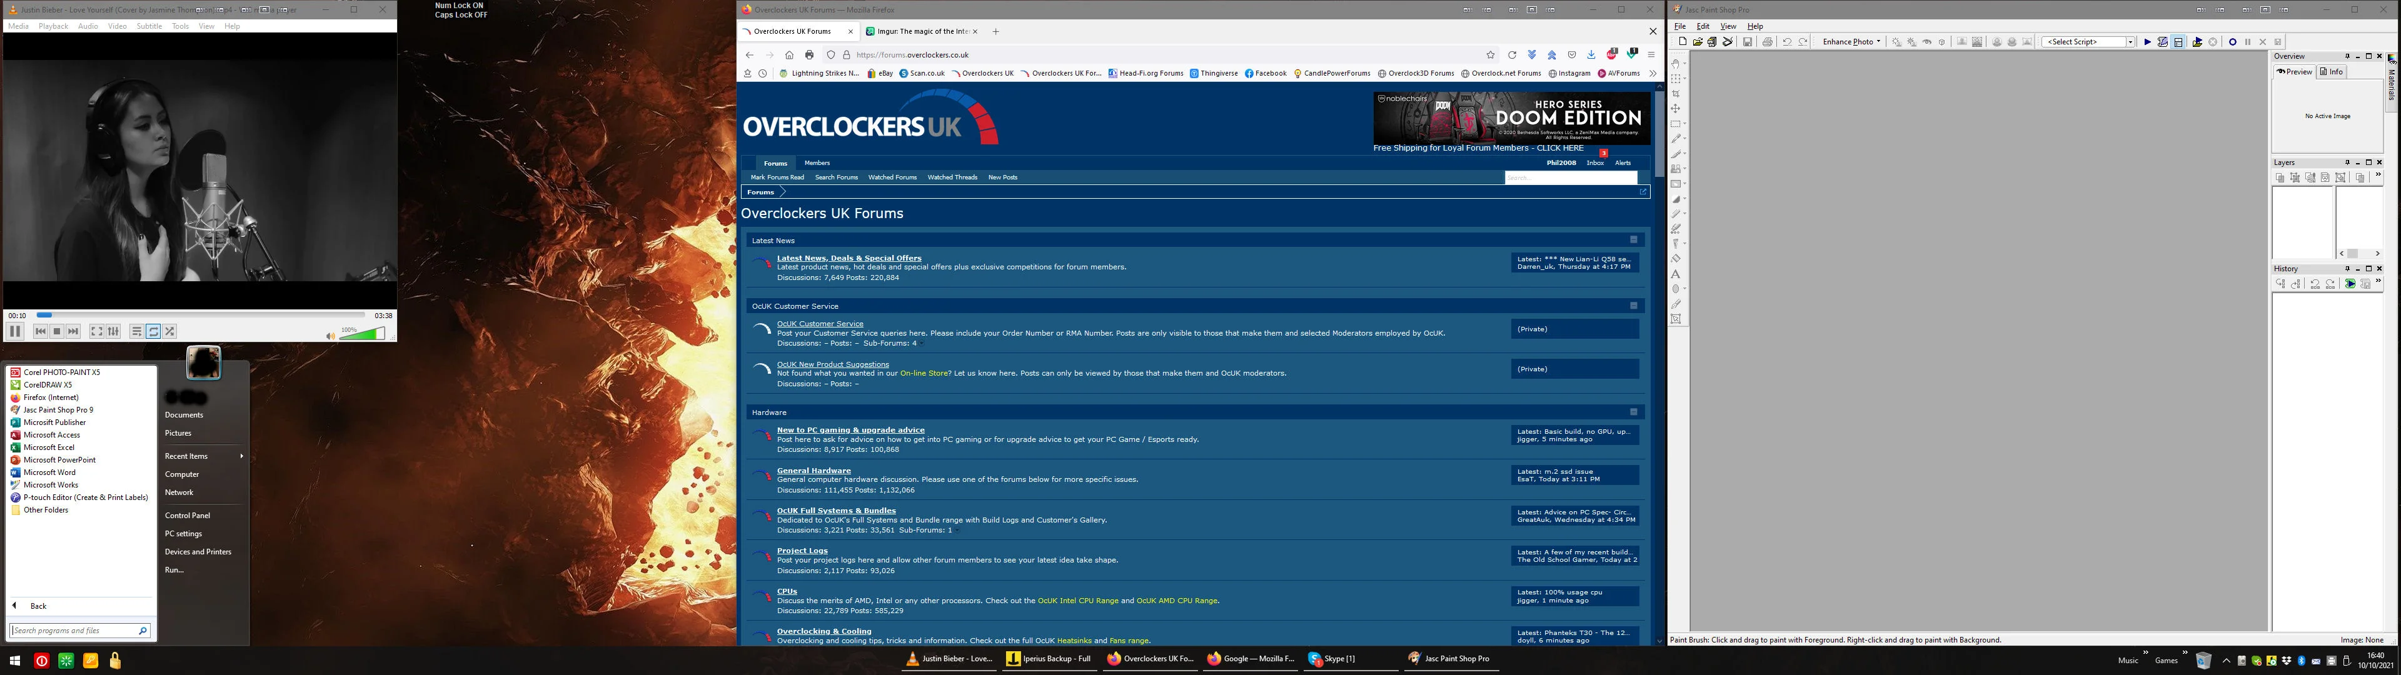Screen dimensions: 2401x675
Task: Click the Start Script Recording circle icon
Action: (2232, 42)
